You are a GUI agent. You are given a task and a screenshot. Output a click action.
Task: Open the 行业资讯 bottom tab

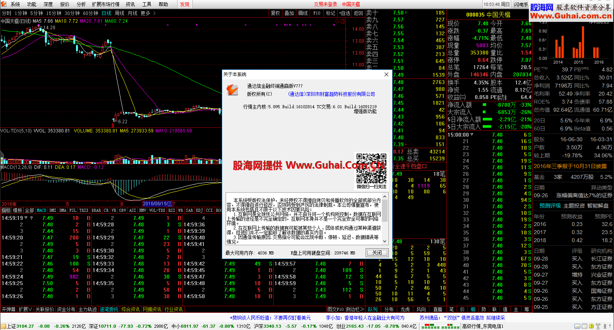(x=174, y=309)
